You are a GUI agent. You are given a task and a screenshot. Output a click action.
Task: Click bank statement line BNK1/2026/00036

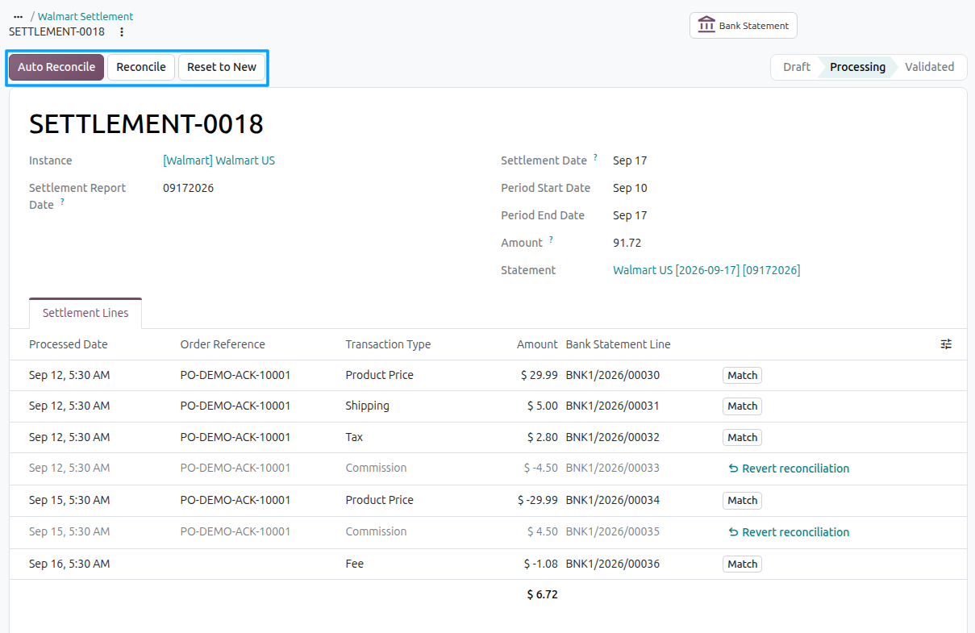pos(613,564)
